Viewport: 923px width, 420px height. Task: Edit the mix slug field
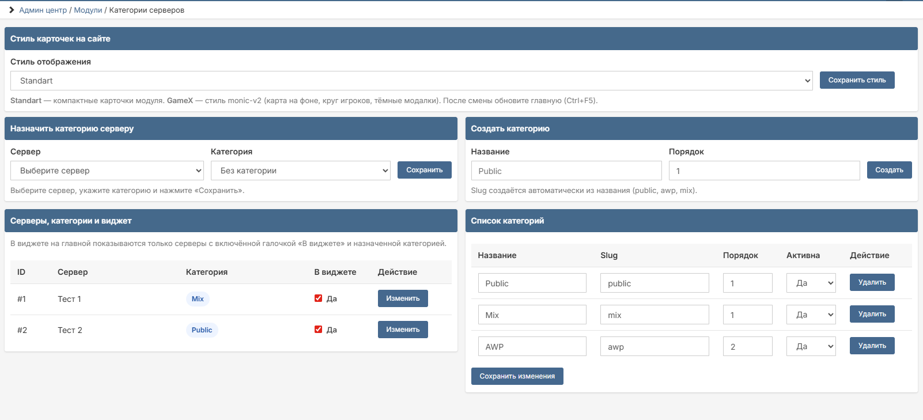(655, 315)
